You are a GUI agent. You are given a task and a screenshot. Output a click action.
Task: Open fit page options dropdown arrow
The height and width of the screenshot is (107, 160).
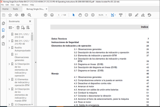[115, 15]
